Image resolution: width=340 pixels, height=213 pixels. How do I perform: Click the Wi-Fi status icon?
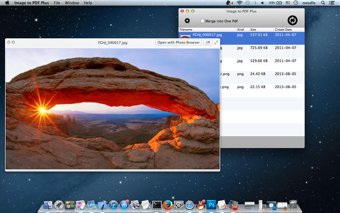240,3
